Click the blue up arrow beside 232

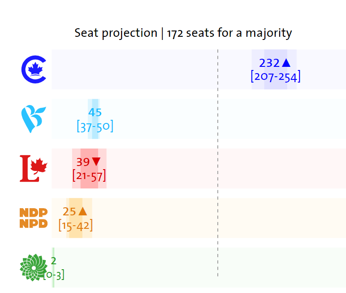pyautogui.click(x=286, y=63)
